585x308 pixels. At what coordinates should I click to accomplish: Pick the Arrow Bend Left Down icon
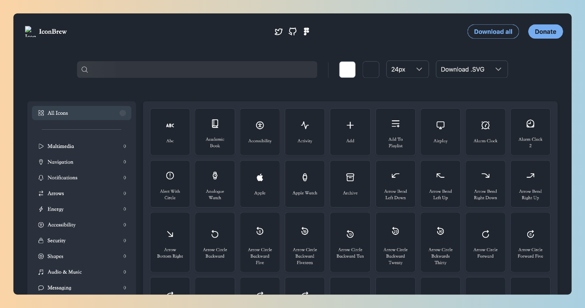[395, 184]
